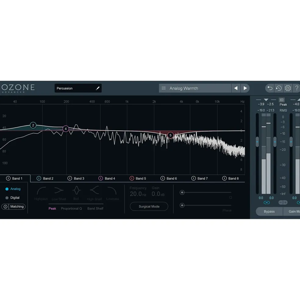Go to next preset arrow
The image size is (300, 300).
pos(245,88)
